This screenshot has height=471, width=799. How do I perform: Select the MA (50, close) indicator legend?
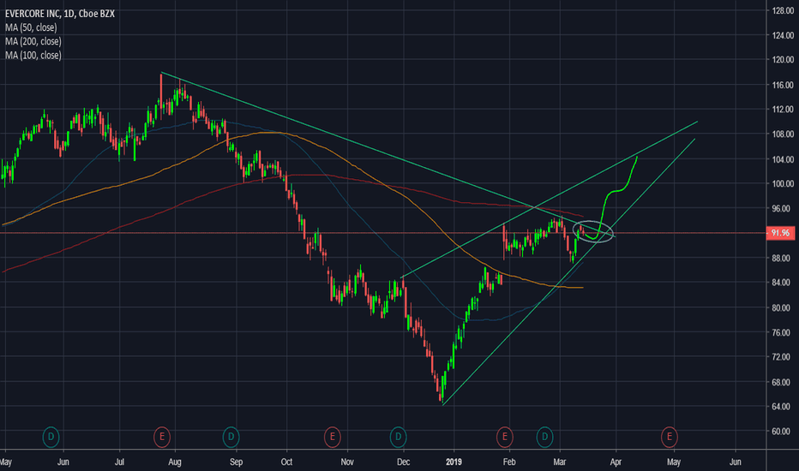31,27
